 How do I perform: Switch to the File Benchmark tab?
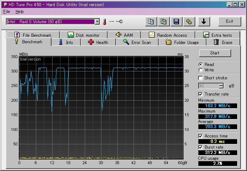[33, 35]
